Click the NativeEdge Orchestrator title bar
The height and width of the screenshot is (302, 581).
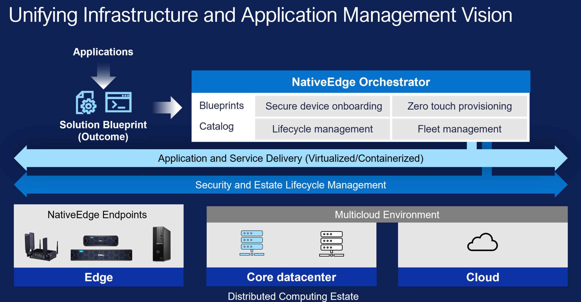tap(361, 82)
